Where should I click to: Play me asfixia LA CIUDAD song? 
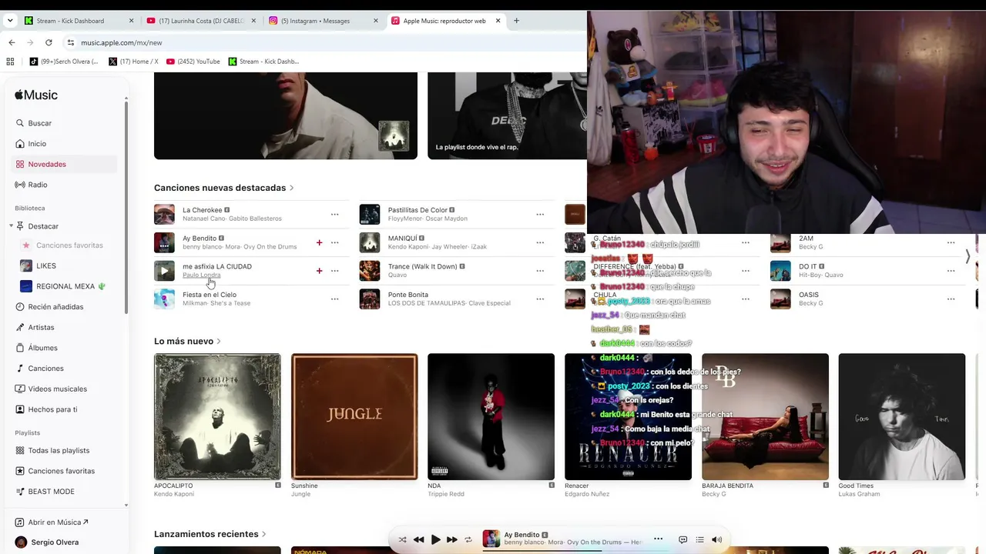pyautogui.click(x=164, y=271)
